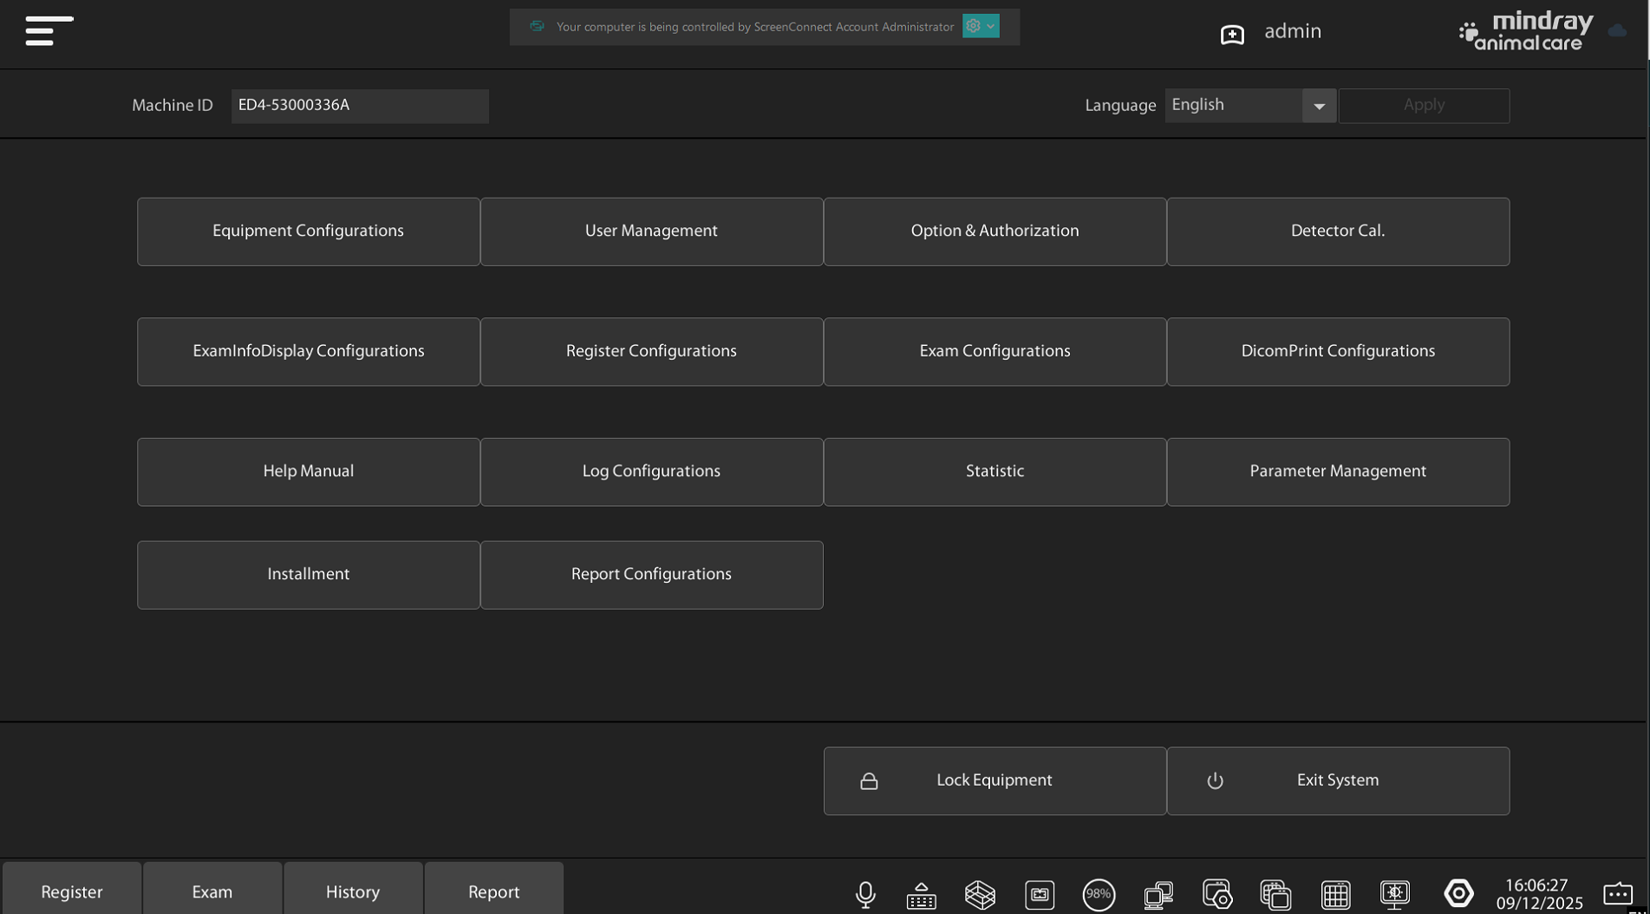This screenshot has width=1650, height=914.
Task: Open the Installment page
Action: click(309, 575)
